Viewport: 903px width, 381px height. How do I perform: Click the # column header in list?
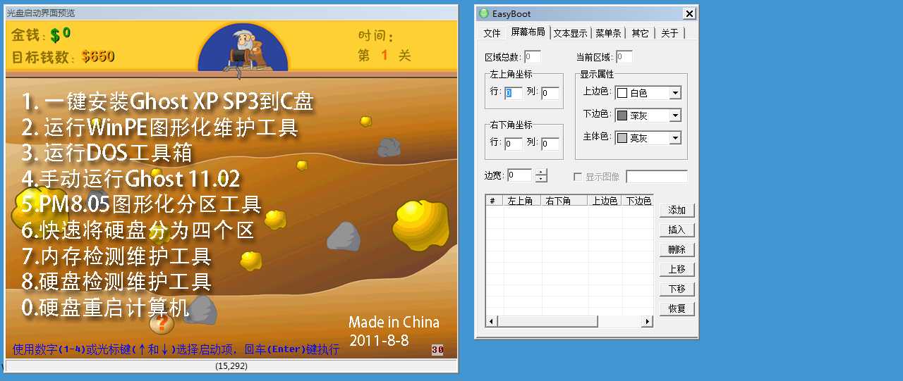[495, 201]
